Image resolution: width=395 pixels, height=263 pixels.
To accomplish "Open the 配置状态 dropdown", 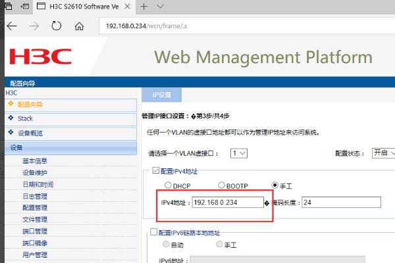I will point(382,153).
